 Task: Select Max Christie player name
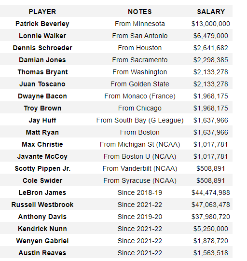(42, 144)
